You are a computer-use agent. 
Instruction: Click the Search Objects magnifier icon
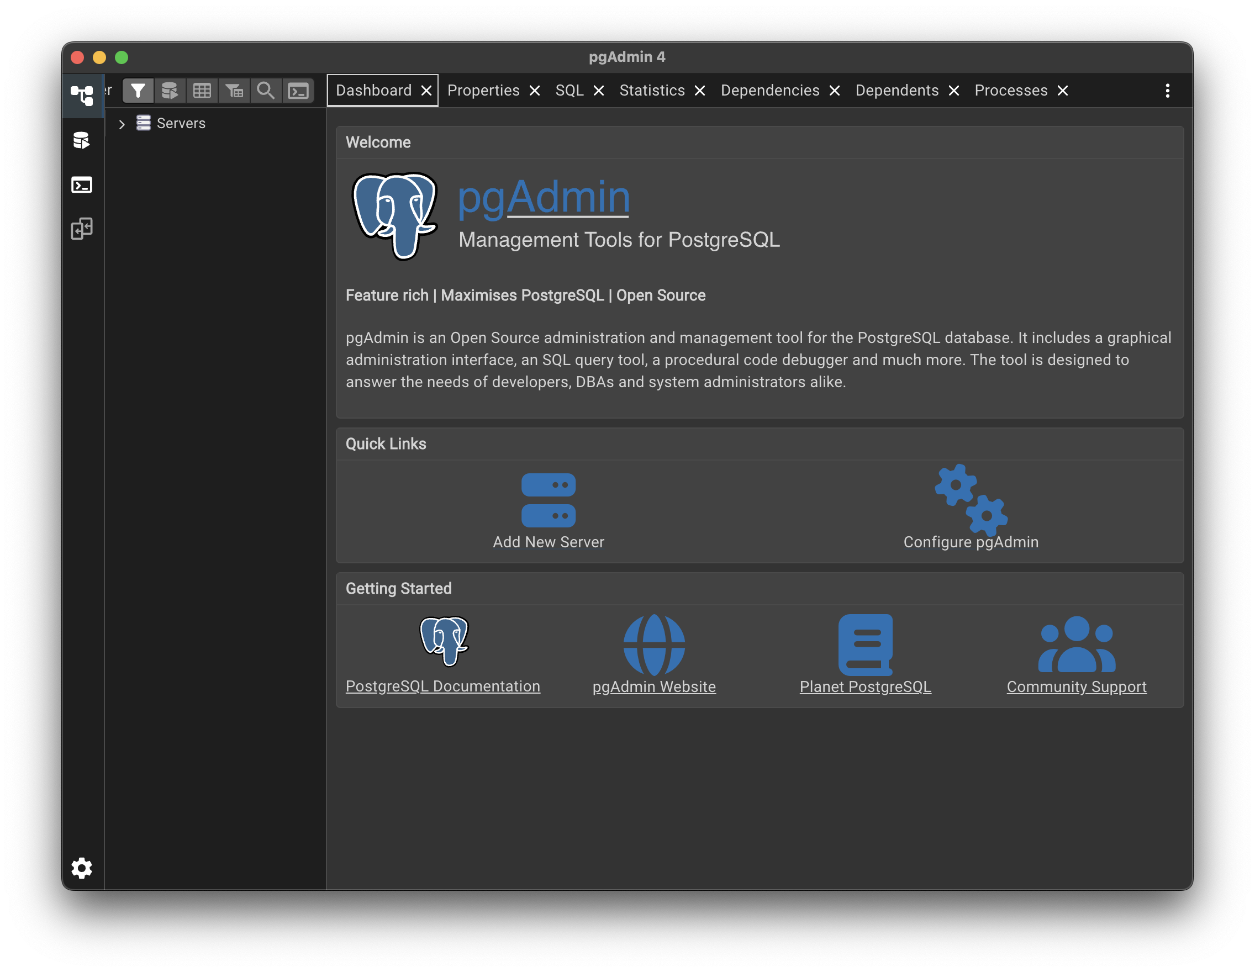pos(266,91)
